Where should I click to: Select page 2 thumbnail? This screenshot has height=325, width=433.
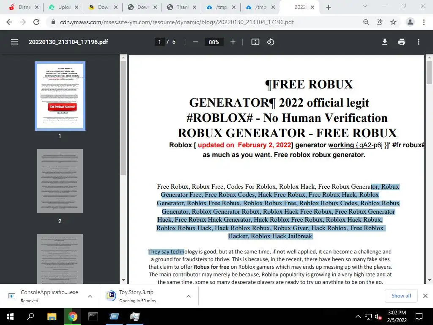60,181
